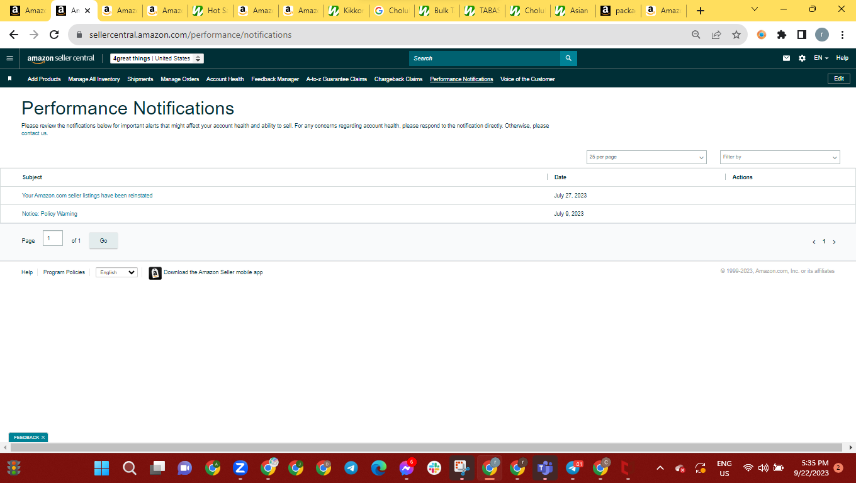Open Shipments in navigation bar
The height and width of the screenshot is (483, 856).
[140, 79]
